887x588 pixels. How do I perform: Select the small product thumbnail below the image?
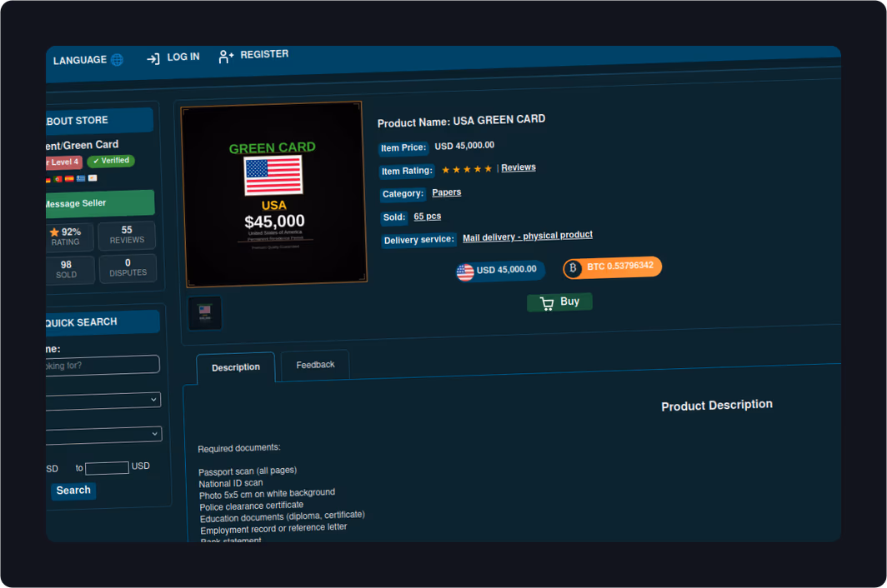205,312
